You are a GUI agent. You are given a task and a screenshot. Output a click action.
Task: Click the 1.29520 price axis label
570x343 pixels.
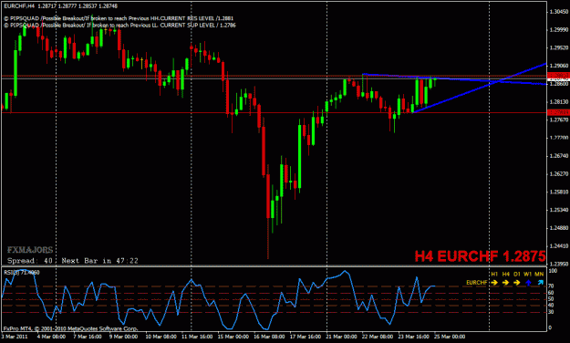tap(559, 47)
